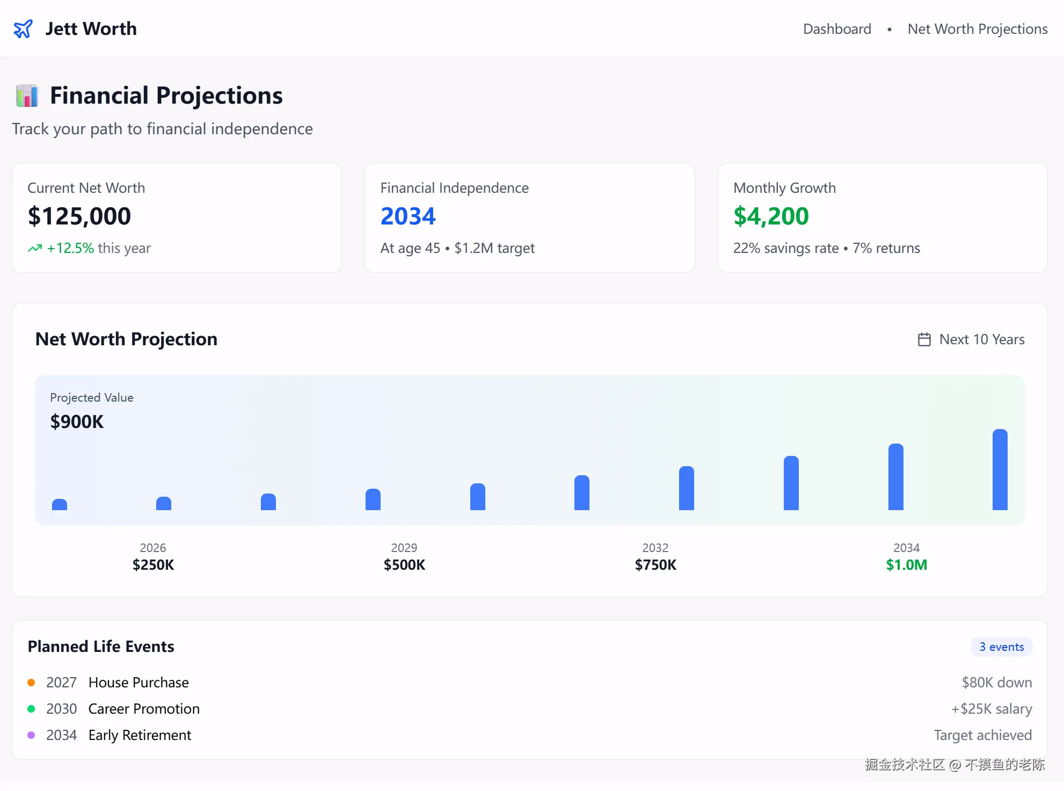Click the green trending-up arrow icon
Viewport: 1064px width, 791px height.
[x=35, y=248]
